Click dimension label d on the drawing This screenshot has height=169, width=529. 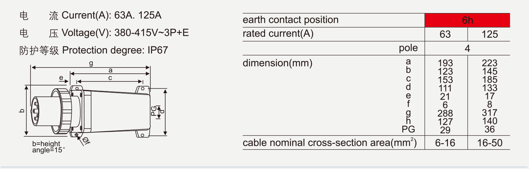point(162,112)
